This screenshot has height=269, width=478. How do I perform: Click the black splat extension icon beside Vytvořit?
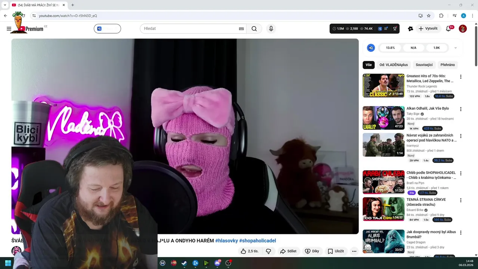[x=410, y=28]
